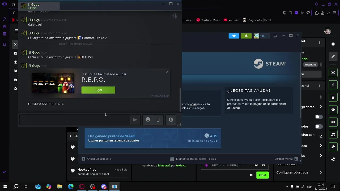Click the pencil edit quick action
The image size is (340, 191).
[333, 57]
